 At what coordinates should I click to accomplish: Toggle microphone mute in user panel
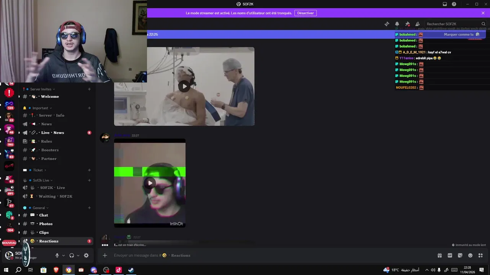[57, 256]
